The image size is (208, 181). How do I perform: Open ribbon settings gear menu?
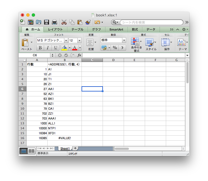185,29
